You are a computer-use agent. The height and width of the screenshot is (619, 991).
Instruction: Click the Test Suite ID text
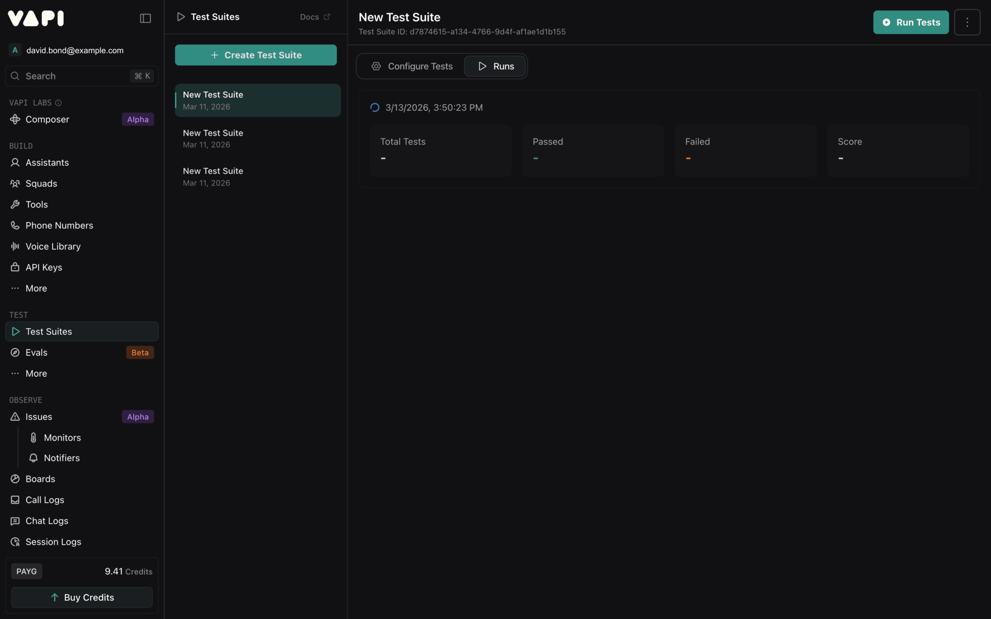(462, 32)
